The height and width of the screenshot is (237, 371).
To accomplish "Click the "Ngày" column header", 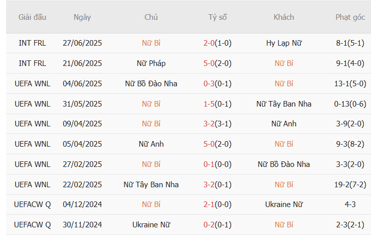I will point(82,17).
